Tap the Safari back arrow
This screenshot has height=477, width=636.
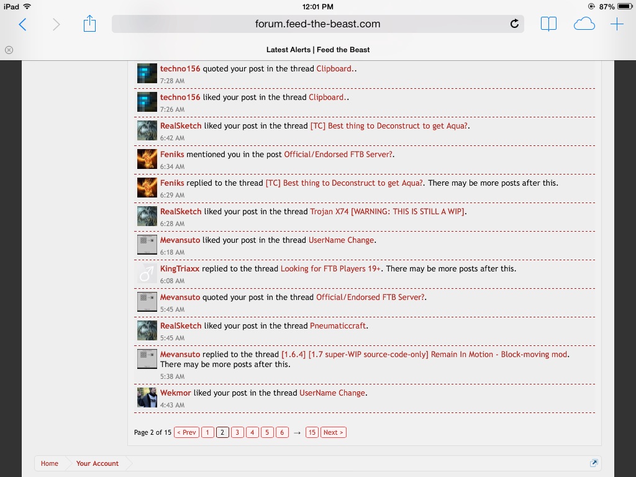click(x=23, y=24)
